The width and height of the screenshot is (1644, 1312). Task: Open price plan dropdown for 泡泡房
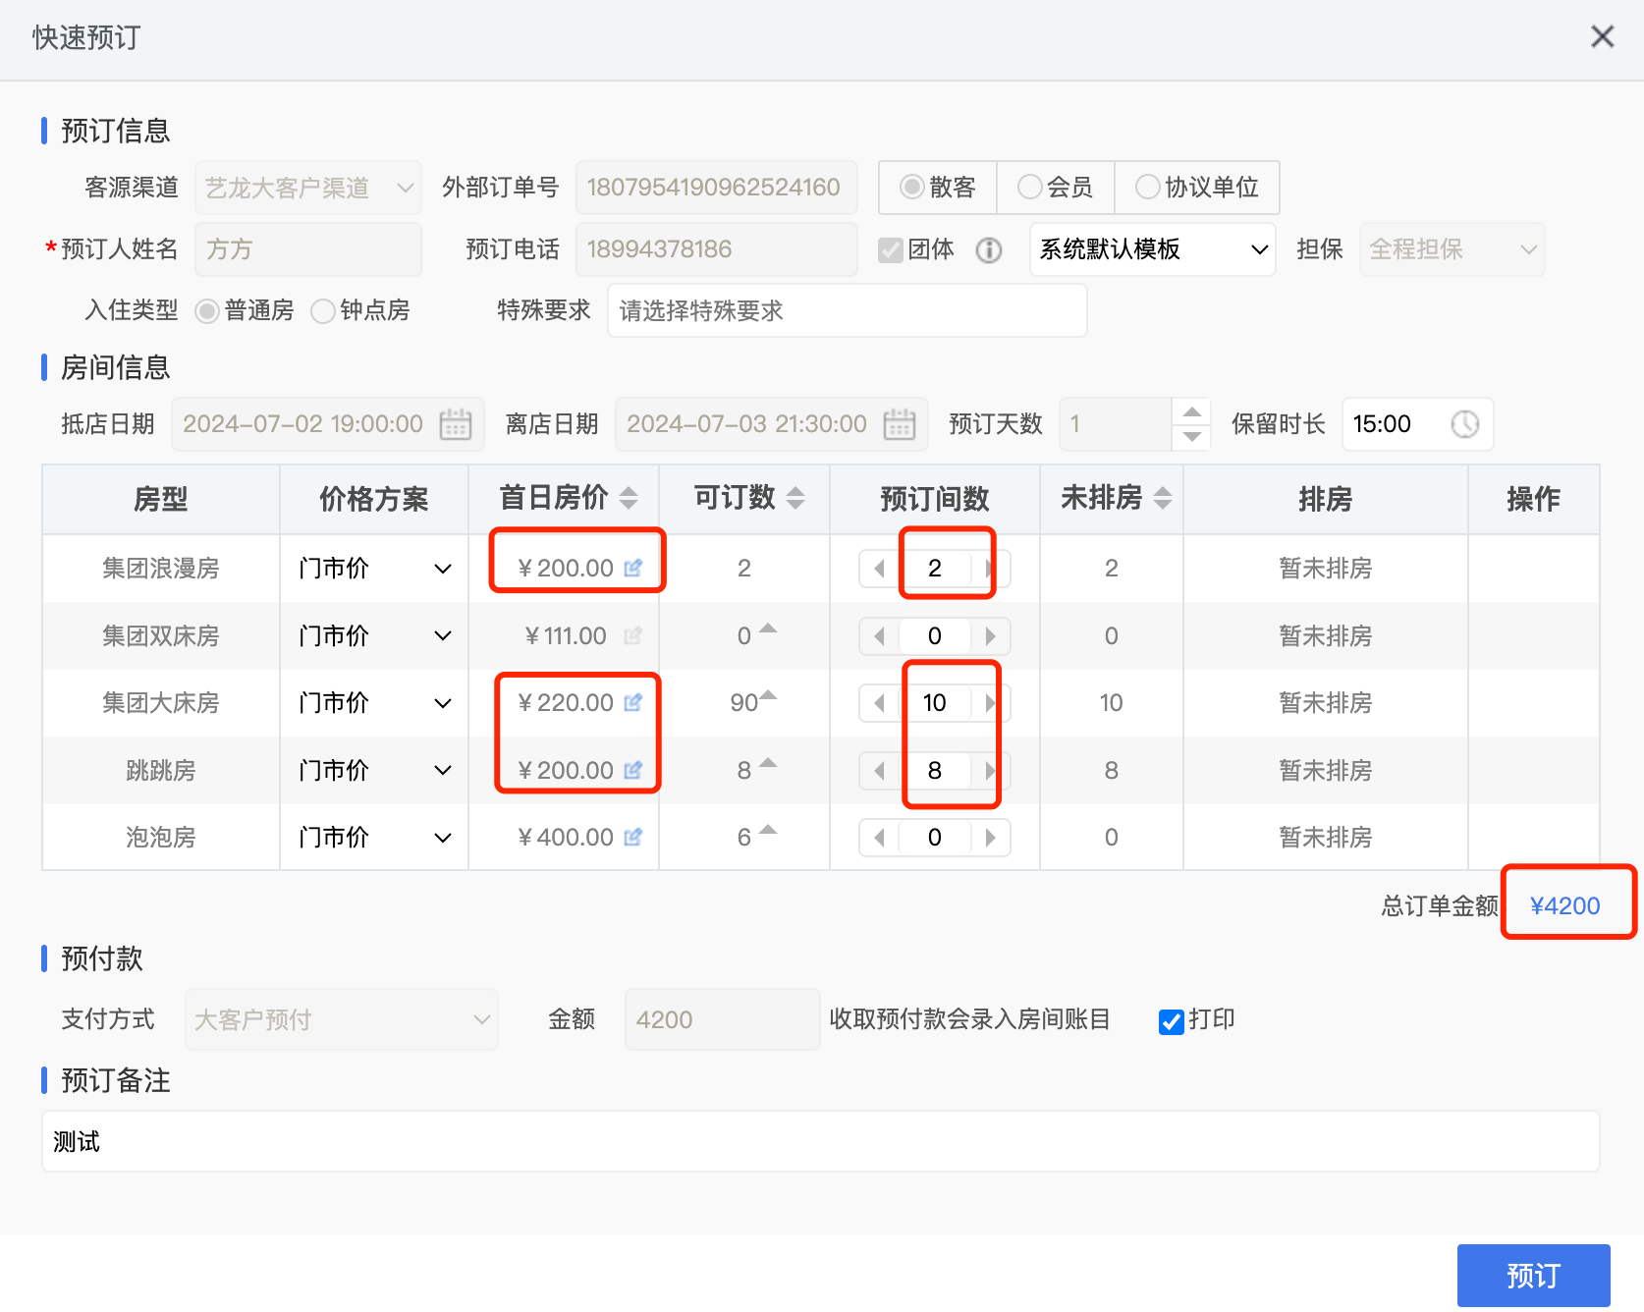pyautogui.click(x=374, y=837)
